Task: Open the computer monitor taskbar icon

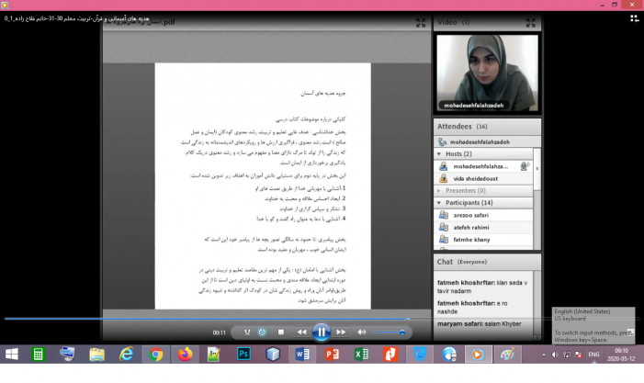Action: point(67,355)
